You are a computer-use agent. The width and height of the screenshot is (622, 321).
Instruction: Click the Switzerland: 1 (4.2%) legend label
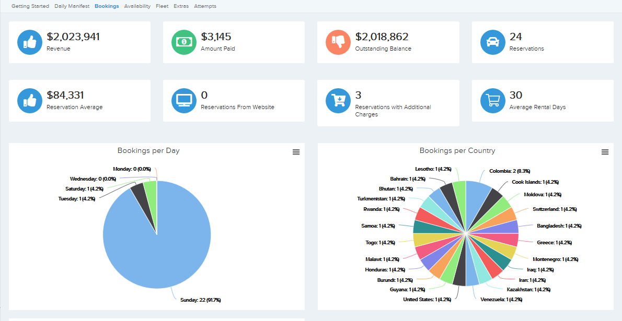tap(554, 209)
